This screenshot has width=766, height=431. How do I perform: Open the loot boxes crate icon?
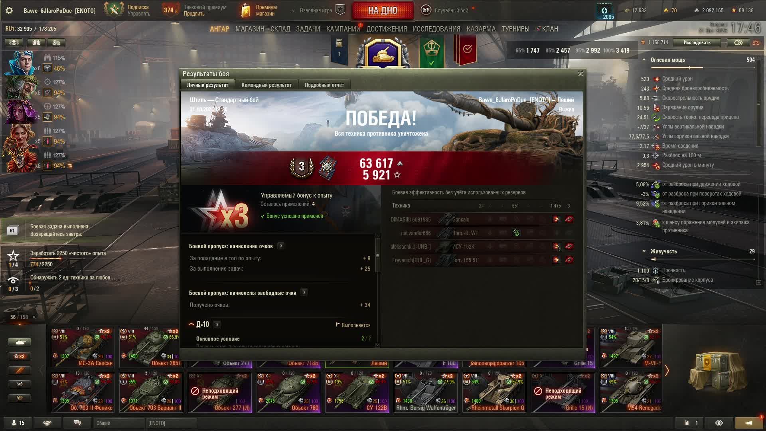pyautogui.click(x=717, y=371)
